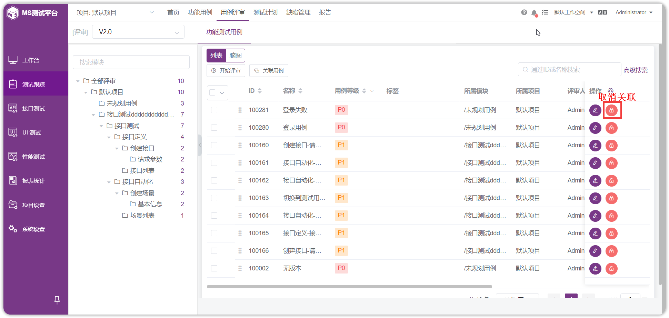This screenshot has height=318, width=669.
Task: Click the edit icon for case 100281
Action: coord(595,110)
